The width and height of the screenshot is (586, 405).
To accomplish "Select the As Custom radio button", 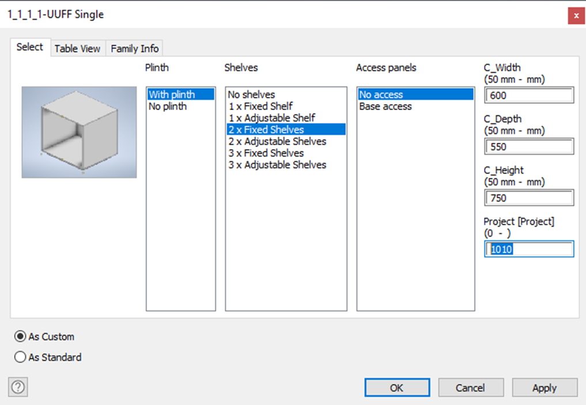I will click(x=20, y=336).
